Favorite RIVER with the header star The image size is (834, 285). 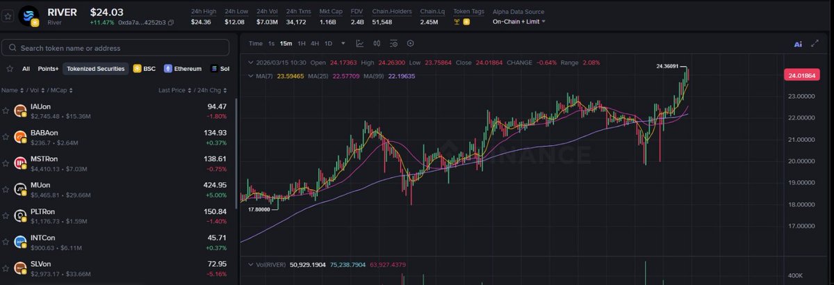pos(7,17)
